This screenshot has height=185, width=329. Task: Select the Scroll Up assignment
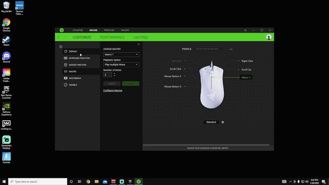(246, 69)
